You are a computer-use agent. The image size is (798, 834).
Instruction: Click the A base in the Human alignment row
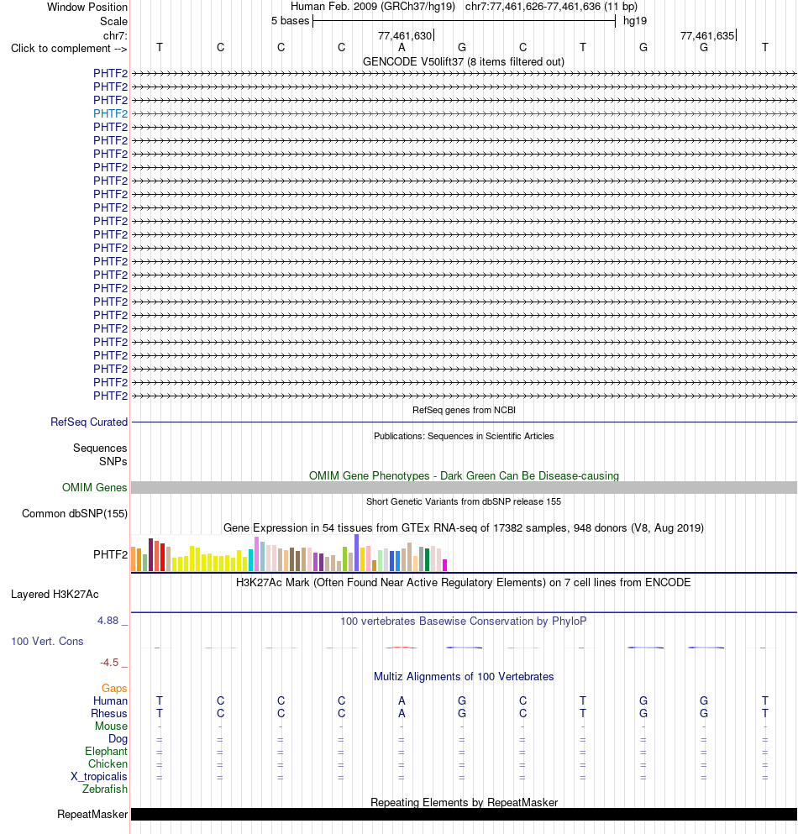click(402, 700)
